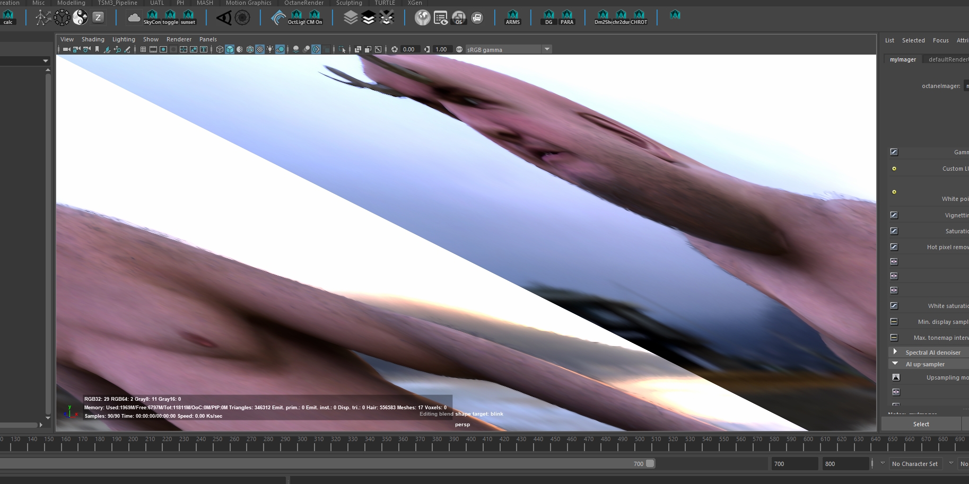Click the Z shelf button icon
The image size is (969, 484).
(x=98, y=17)
